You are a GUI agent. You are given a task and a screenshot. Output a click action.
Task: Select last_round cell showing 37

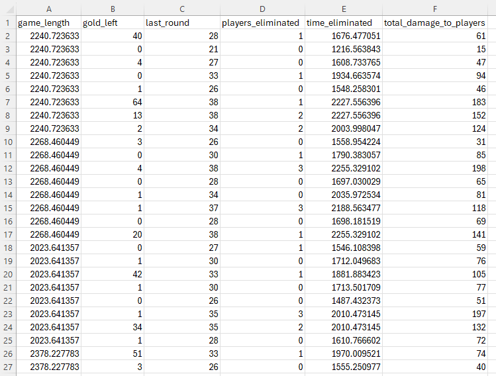coord(182,208)
